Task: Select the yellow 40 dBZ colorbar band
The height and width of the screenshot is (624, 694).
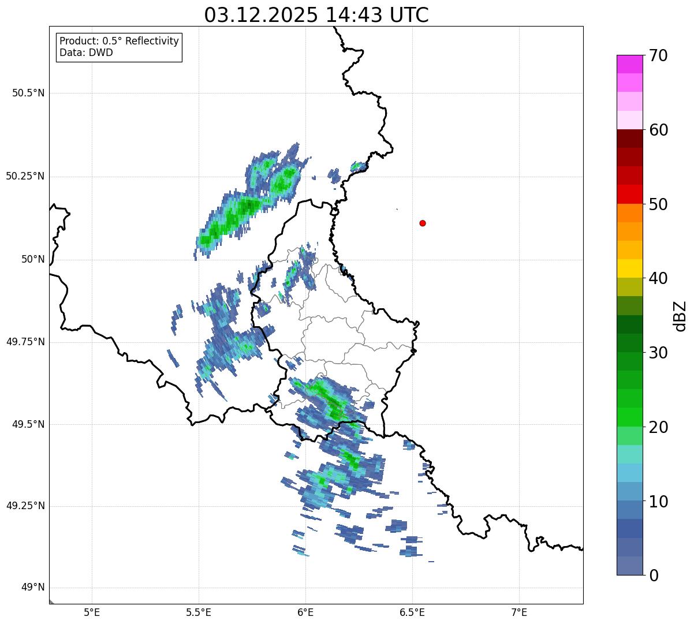Action: [x=629, y=268]
